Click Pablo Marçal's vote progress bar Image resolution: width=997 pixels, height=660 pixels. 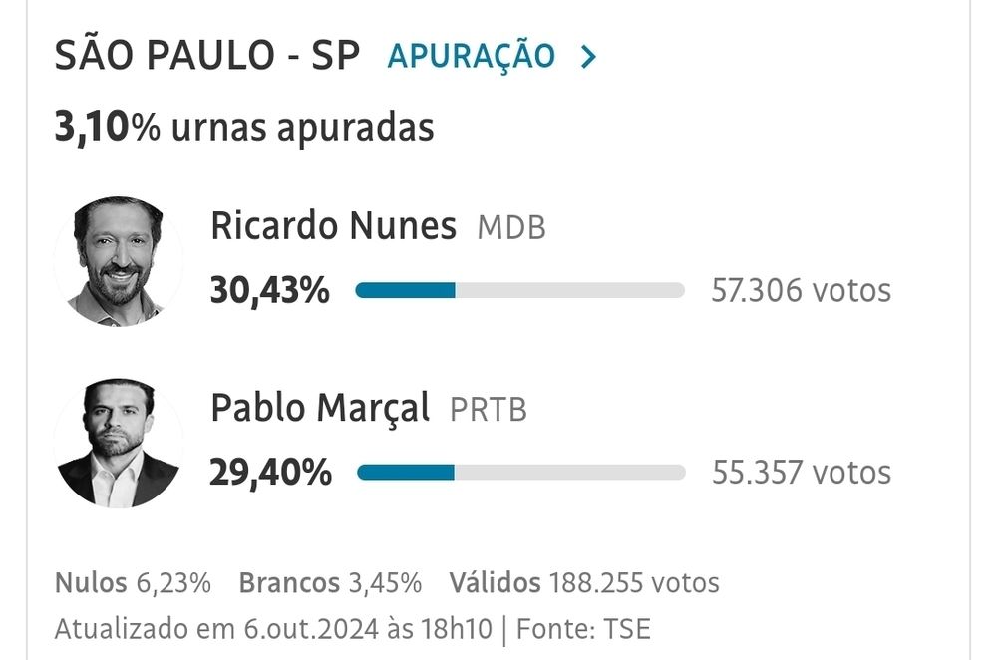coord(520,473)
